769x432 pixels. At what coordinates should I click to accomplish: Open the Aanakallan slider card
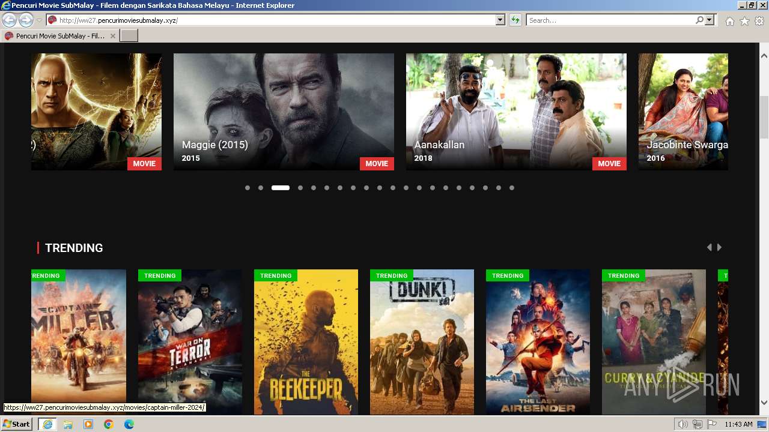point(516,112)
